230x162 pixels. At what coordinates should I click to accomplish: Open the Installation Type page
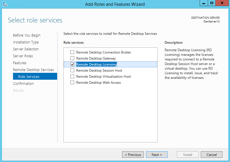26,42
